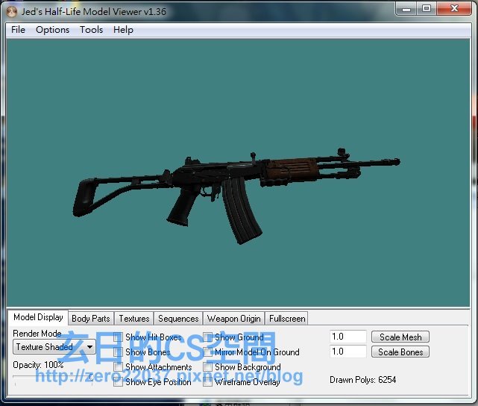
Task: Enable Wireframe Overlay checkbox
Action: [x=208, y=382]
